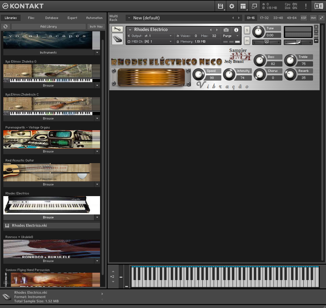The width and height of the screenshot is (326, 308).
Task: Select rack page 17-32
Action: tap(264, 18)
